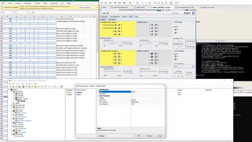This screenshot has width=252, height=142.
Task: Toggle Digital Output 1 in PolyScope
Action: pos(152,57)
